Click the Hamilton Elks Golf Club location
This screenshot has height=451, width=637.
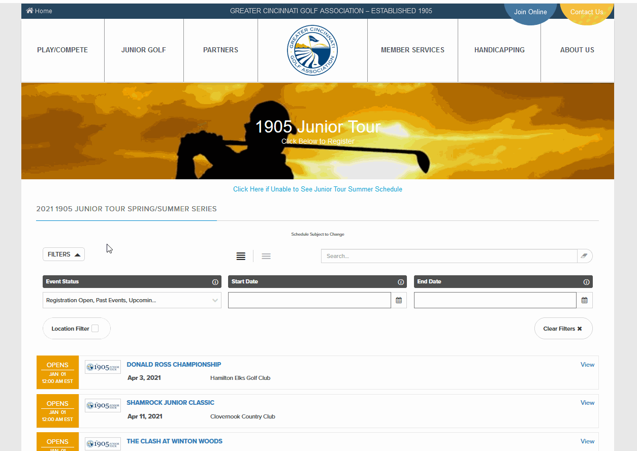pos(240,378)
